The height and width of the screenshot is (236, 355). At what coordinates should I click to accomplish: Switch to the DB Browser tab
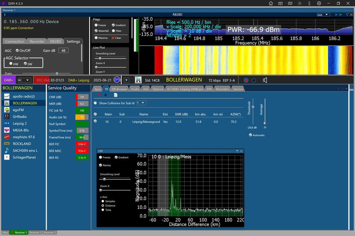(120, 89)
